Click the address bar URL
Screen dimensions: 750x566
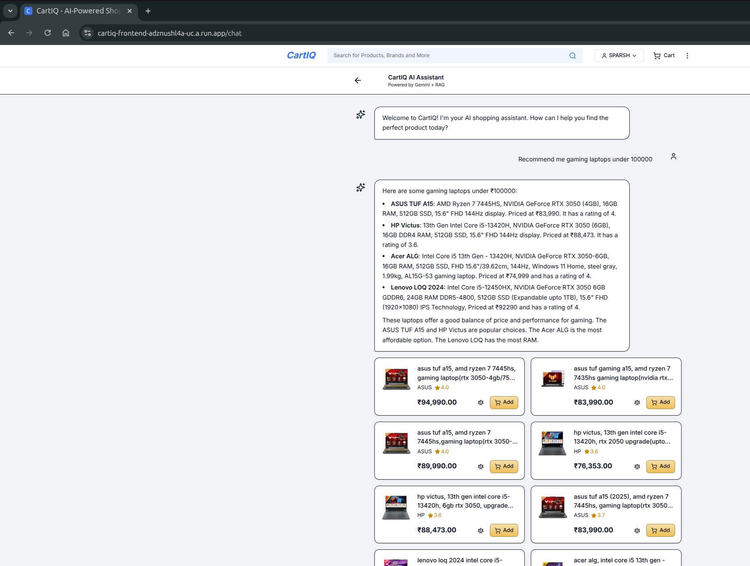(x=169, y=33)
